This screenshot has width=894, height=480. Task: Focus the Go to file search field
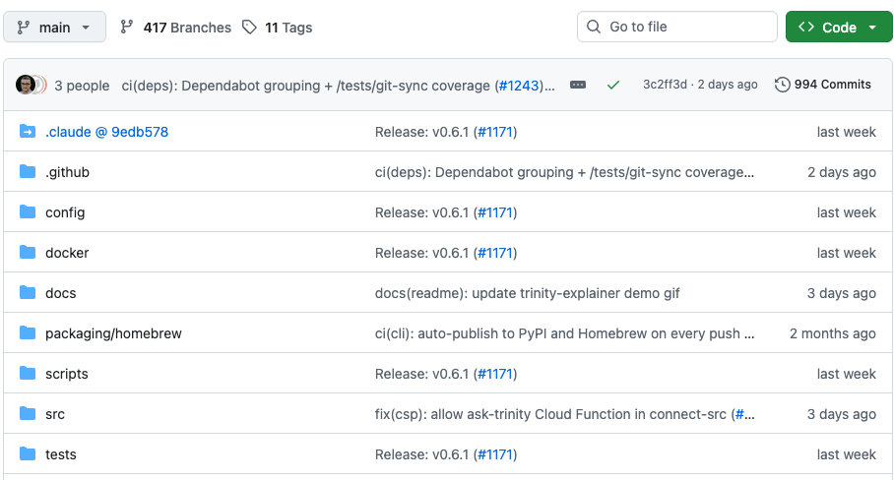tap(676, 27)
